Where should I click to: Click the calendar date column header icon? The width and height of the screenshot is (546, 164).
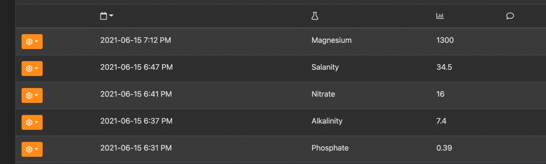pyautogui.click(x=103, y=16)
